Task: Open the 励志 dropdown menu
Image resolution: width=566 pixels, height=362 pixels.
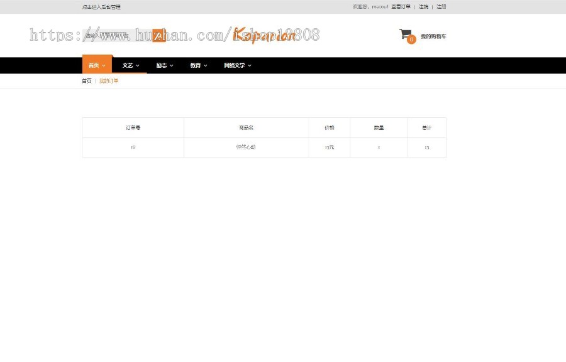Action: click(164, 65)
